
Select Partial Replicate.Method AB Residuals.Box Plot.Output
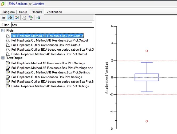point(49,54)
